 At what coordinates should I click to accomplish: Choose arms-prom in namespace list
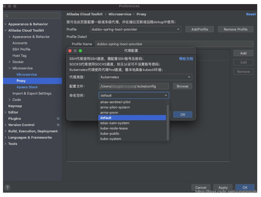coord(132,112)
